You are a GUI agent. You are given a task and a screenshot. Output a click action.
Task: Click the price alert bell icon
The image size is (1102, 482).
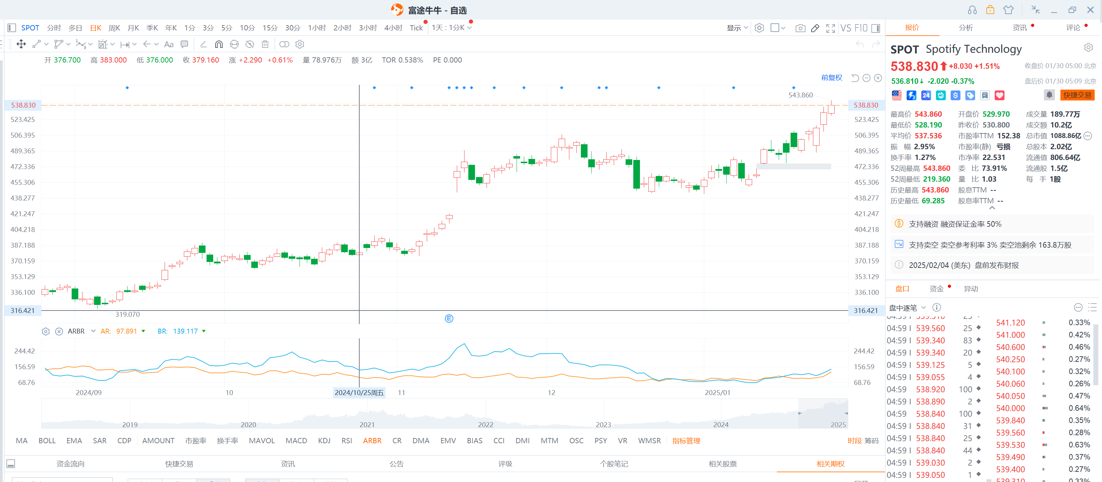pyautogui.click(x=1049, y=95)
